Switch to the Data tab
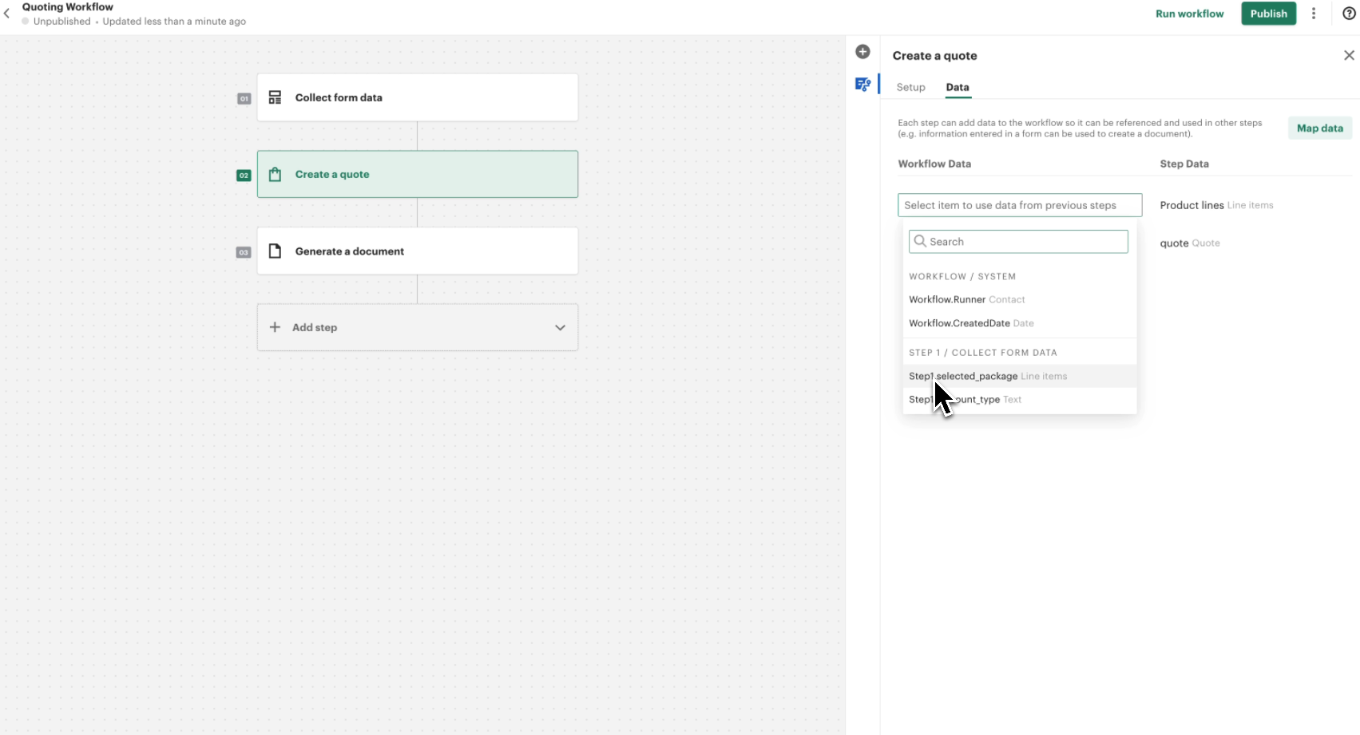The image size is (1360, 735). 958,87
